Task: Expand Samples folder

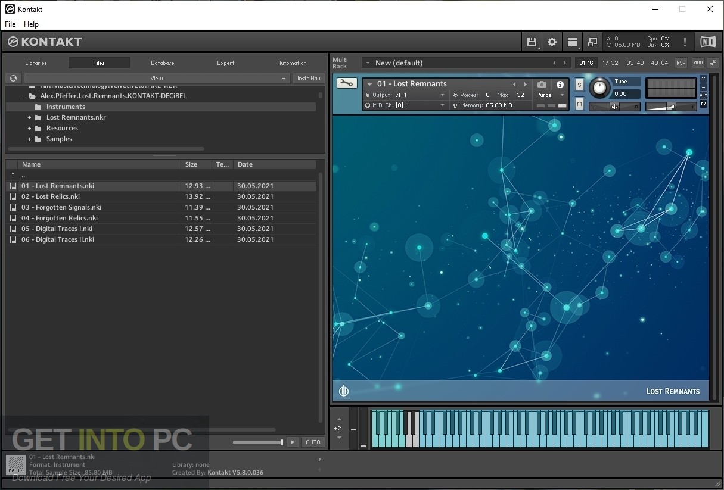Action: 29,139
